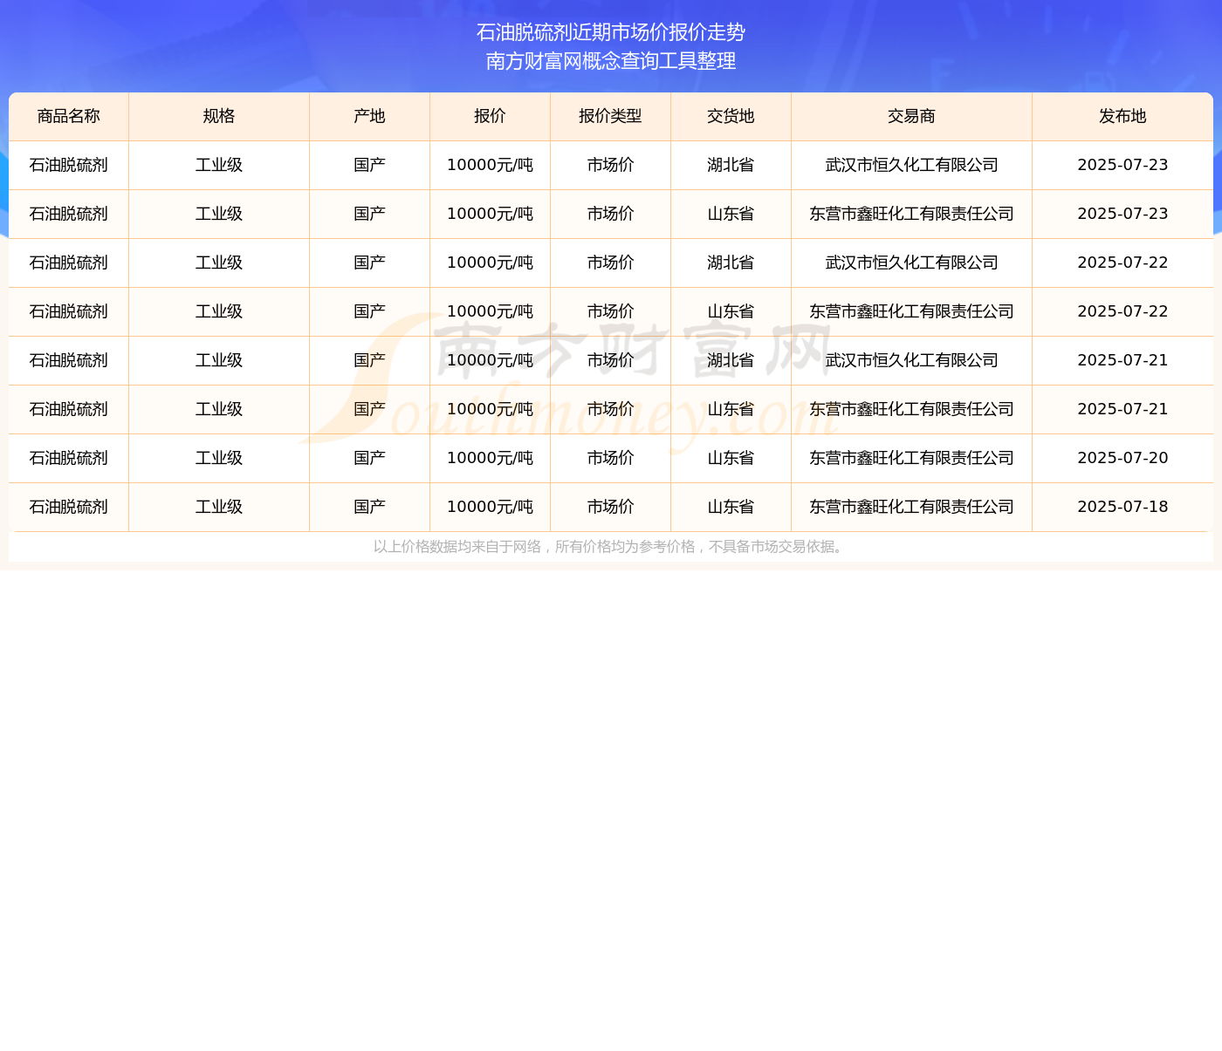
Task: Click 10000元/吨 in the 2025-07-20 row
Action: coord(491,458)
